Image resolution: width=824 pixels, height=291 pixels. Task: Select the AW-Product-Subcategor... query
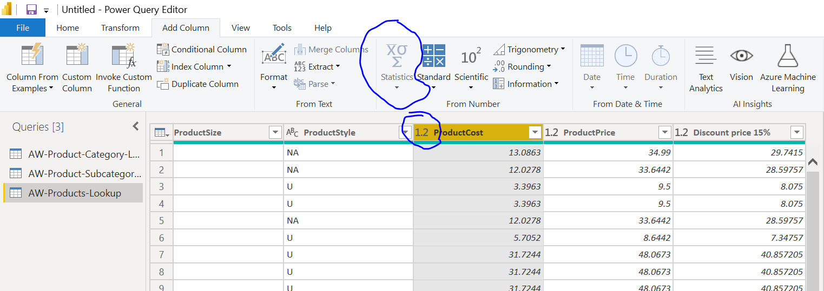click(x=73, y=173)
